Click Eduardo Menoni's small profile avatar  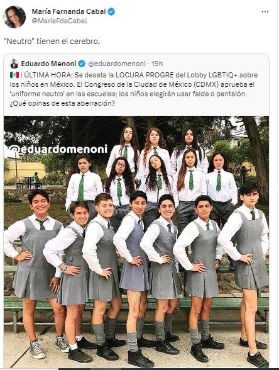point(14,64)
